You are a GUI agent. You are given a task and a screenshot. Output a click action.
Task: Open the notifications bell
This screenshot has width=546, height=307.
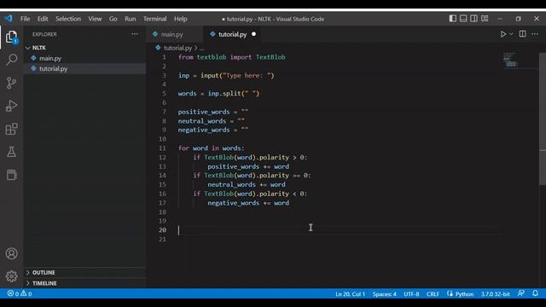(535, 293)
